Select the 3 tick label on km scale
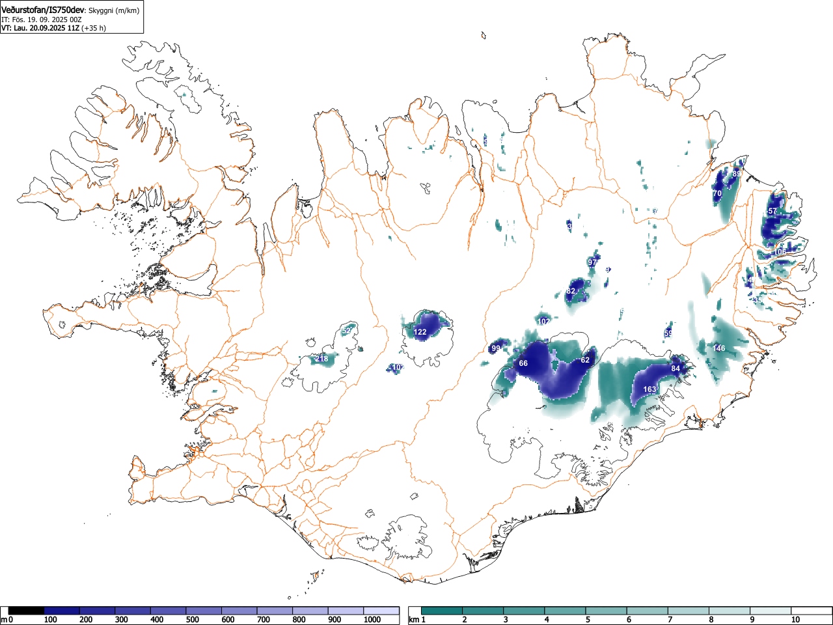Viewport: 833px width, 625px height. 505,620
